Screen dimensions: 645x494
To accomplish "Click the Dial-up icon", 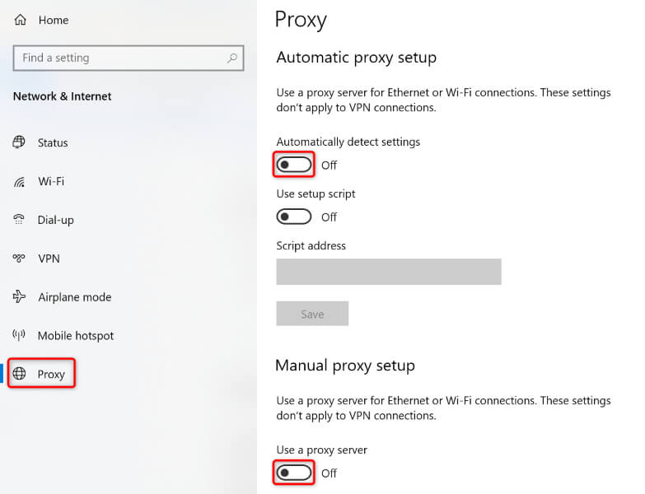I will tap(20, 220).
